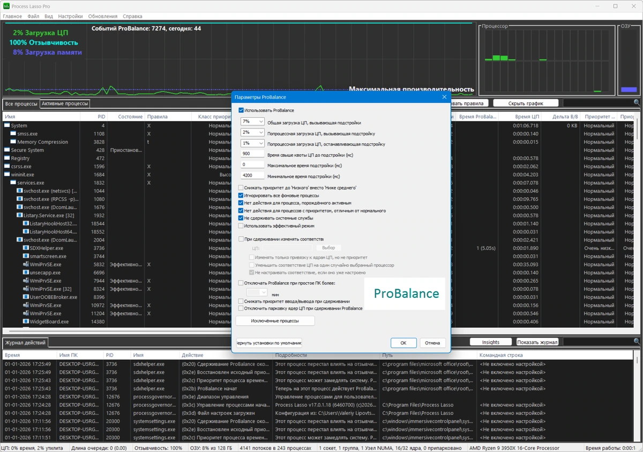Click the Insights button
This screenshot has width=643, height=452.
tap(490, 342)
